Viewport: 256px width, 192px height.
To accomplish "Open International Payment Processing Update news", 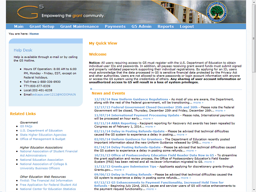I will [137, 115].
